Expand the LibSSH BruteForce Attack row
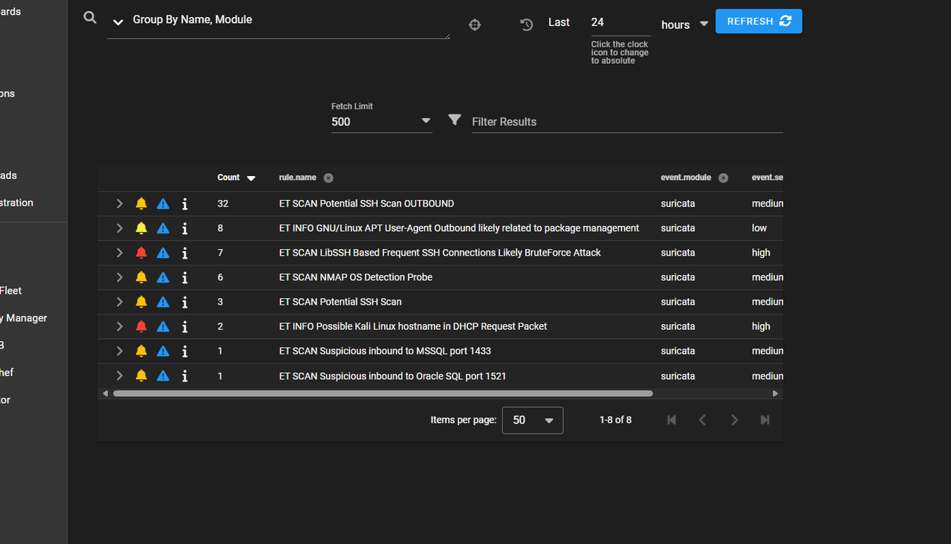 click(x=119, y=253)
